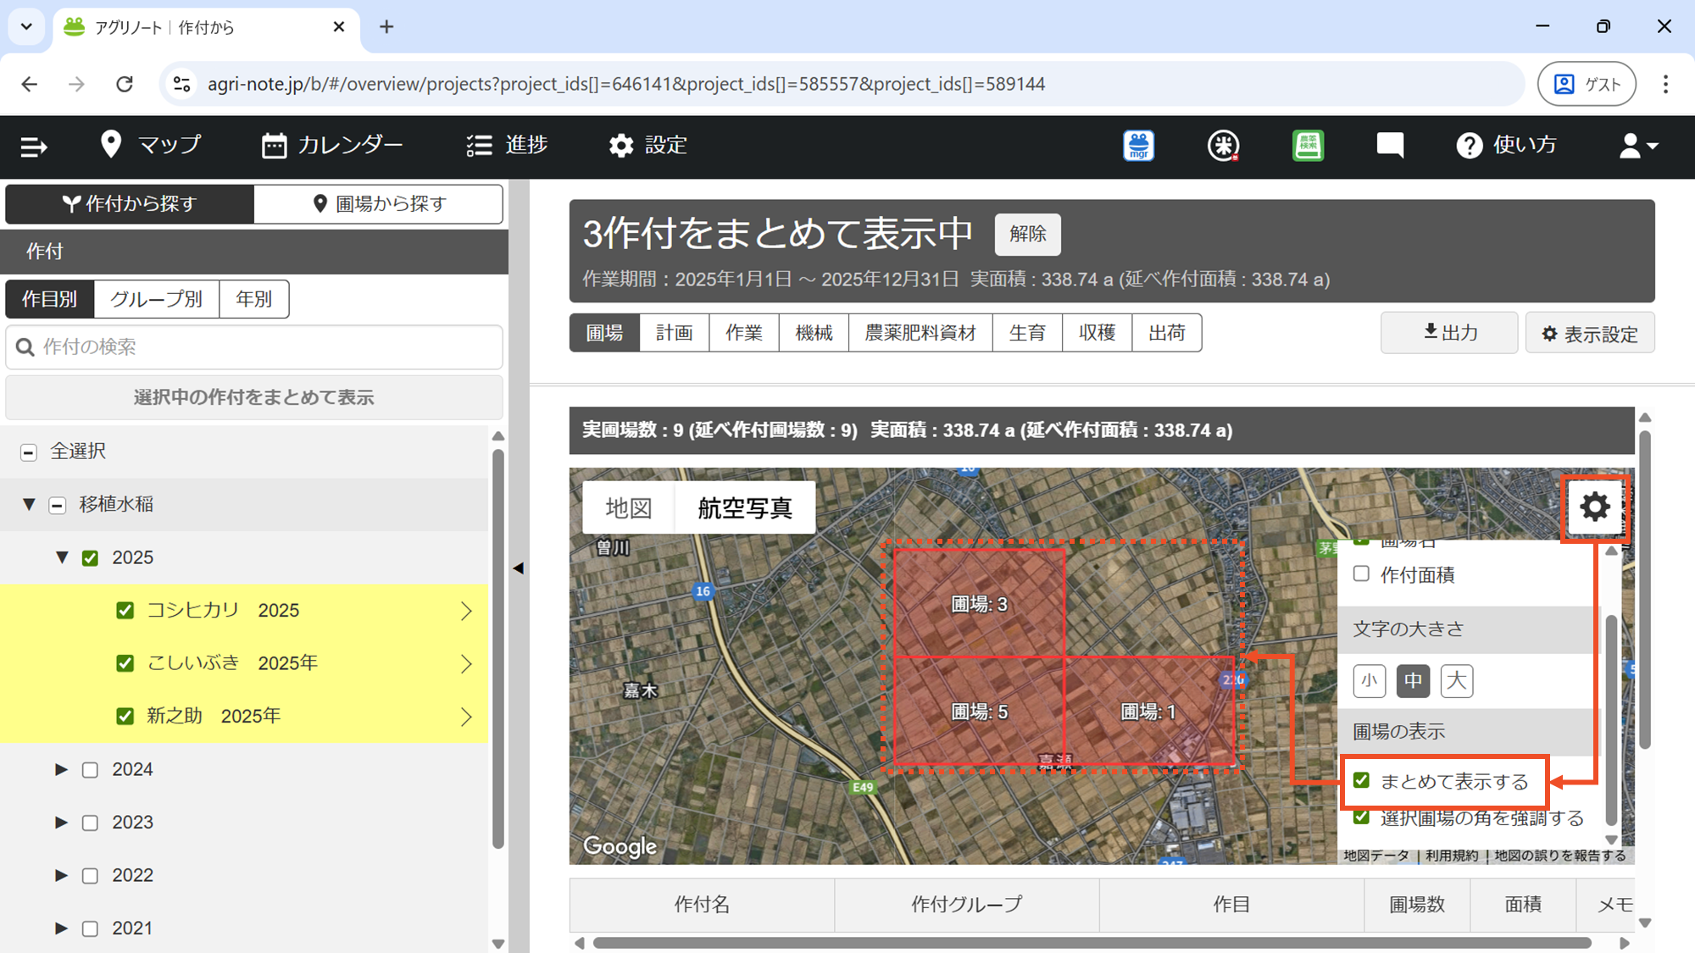Screen dimensions: 1695x953
Task: Collapse the 移植水稲 crop group
Action: pyautogui.click(x=29, y=505)
